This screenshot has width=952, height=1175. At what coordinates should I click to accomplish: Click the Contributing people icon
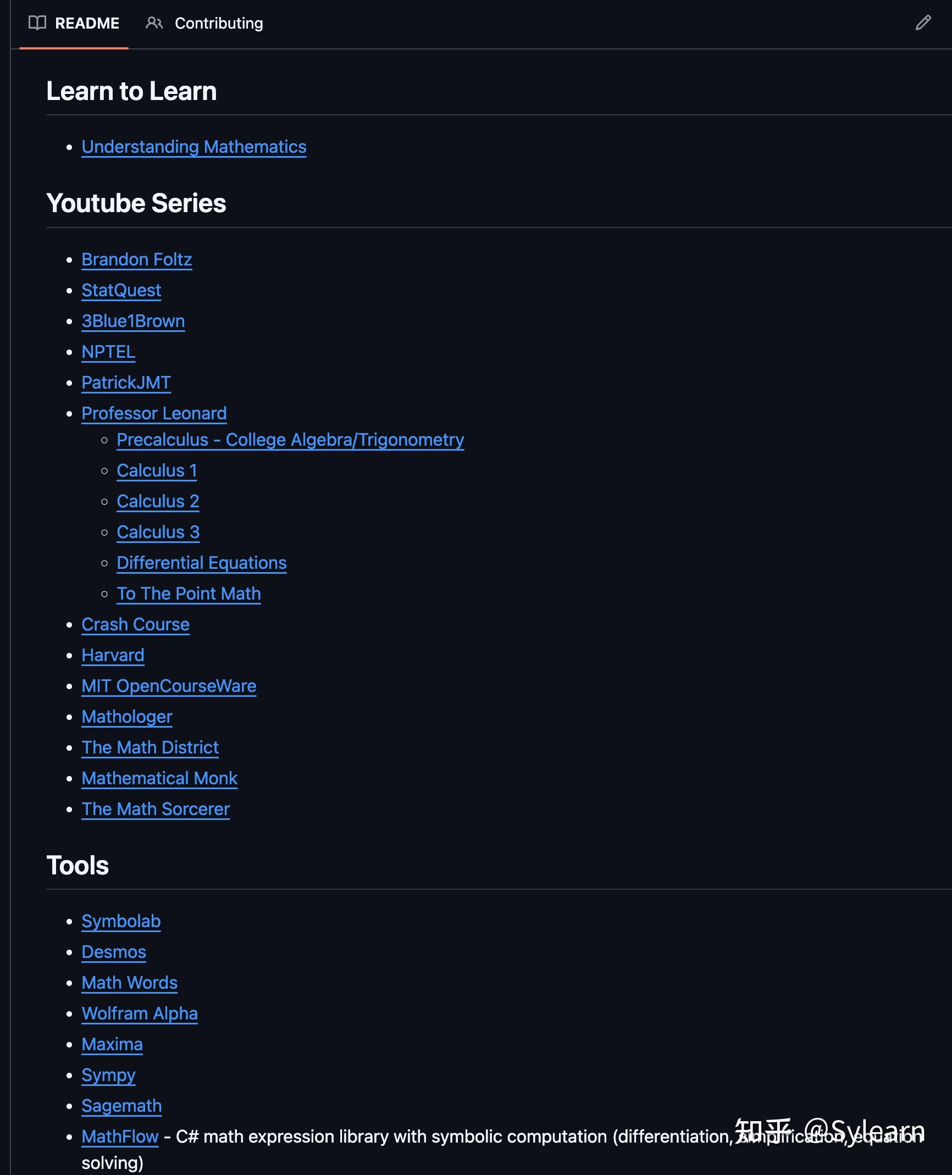click(154, 23)
